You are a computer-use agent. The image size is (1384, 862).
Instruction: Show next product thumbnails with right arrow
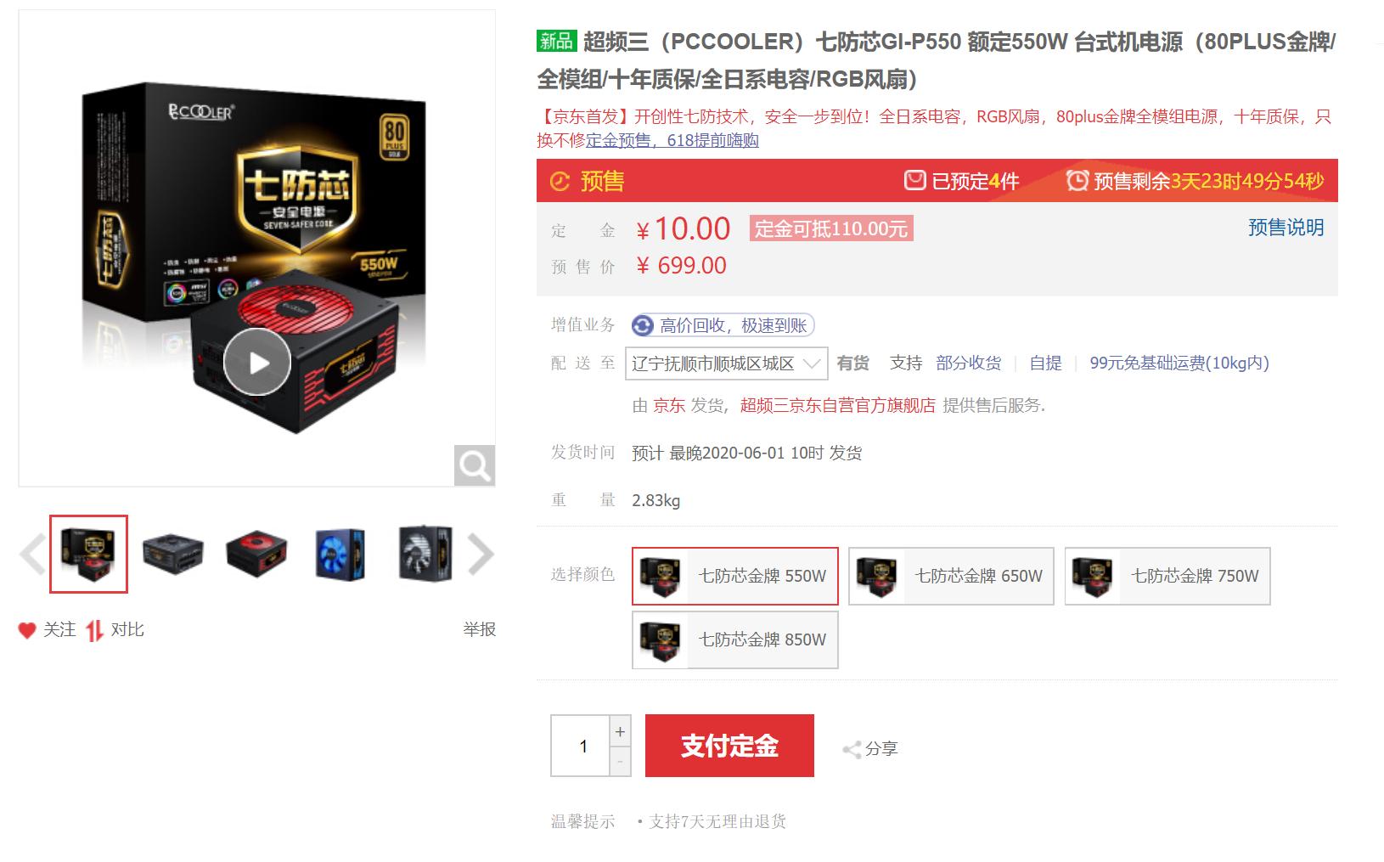click(481, 555)
